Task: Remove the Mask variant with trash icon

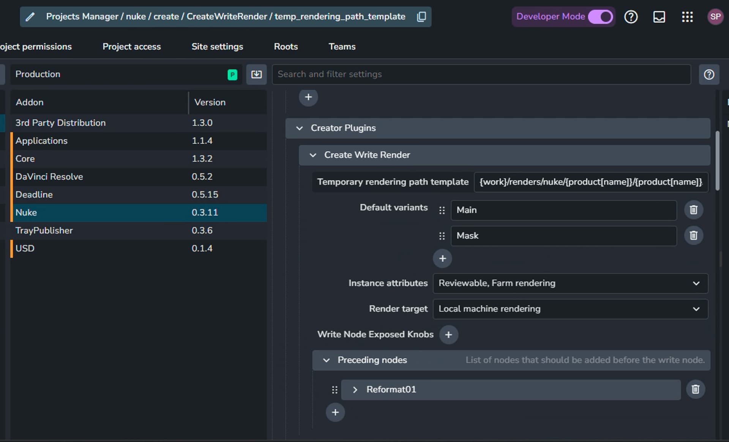Action: (694, 236)
